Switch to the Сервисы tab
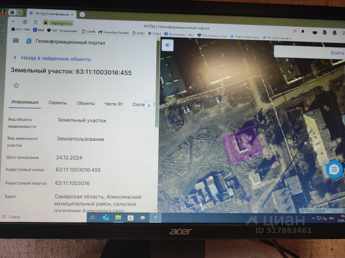Screen dimensions: 345x258 tap(58, 103)
